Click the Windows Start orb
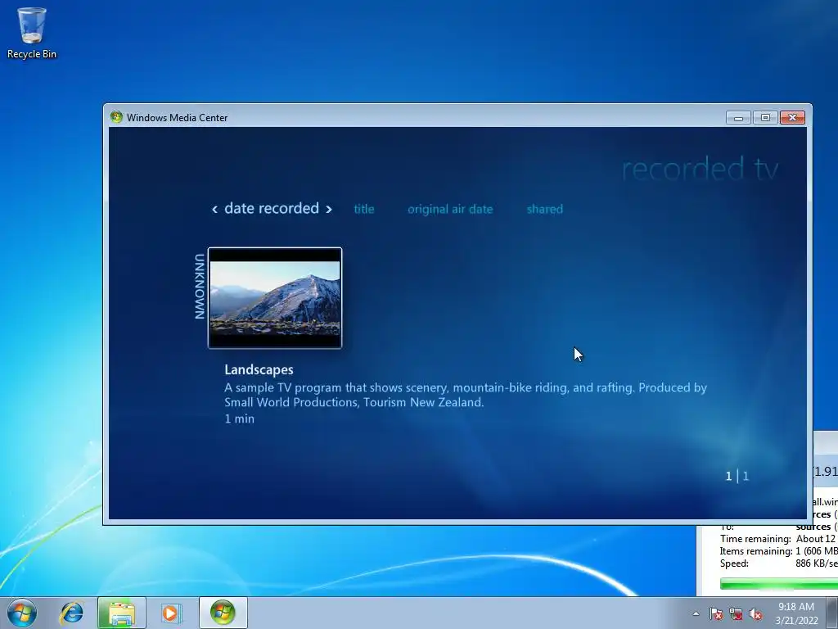Viewport: 838px width, 629px height. click(x=22, y=613)
